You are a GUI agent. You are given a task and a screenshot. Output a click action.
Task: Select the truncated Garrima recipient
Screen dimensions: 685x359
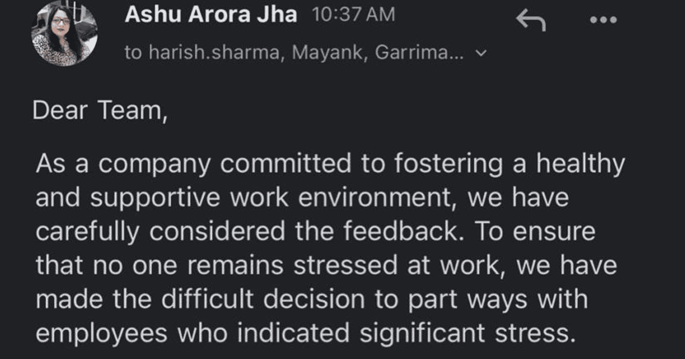pos(419,53)
